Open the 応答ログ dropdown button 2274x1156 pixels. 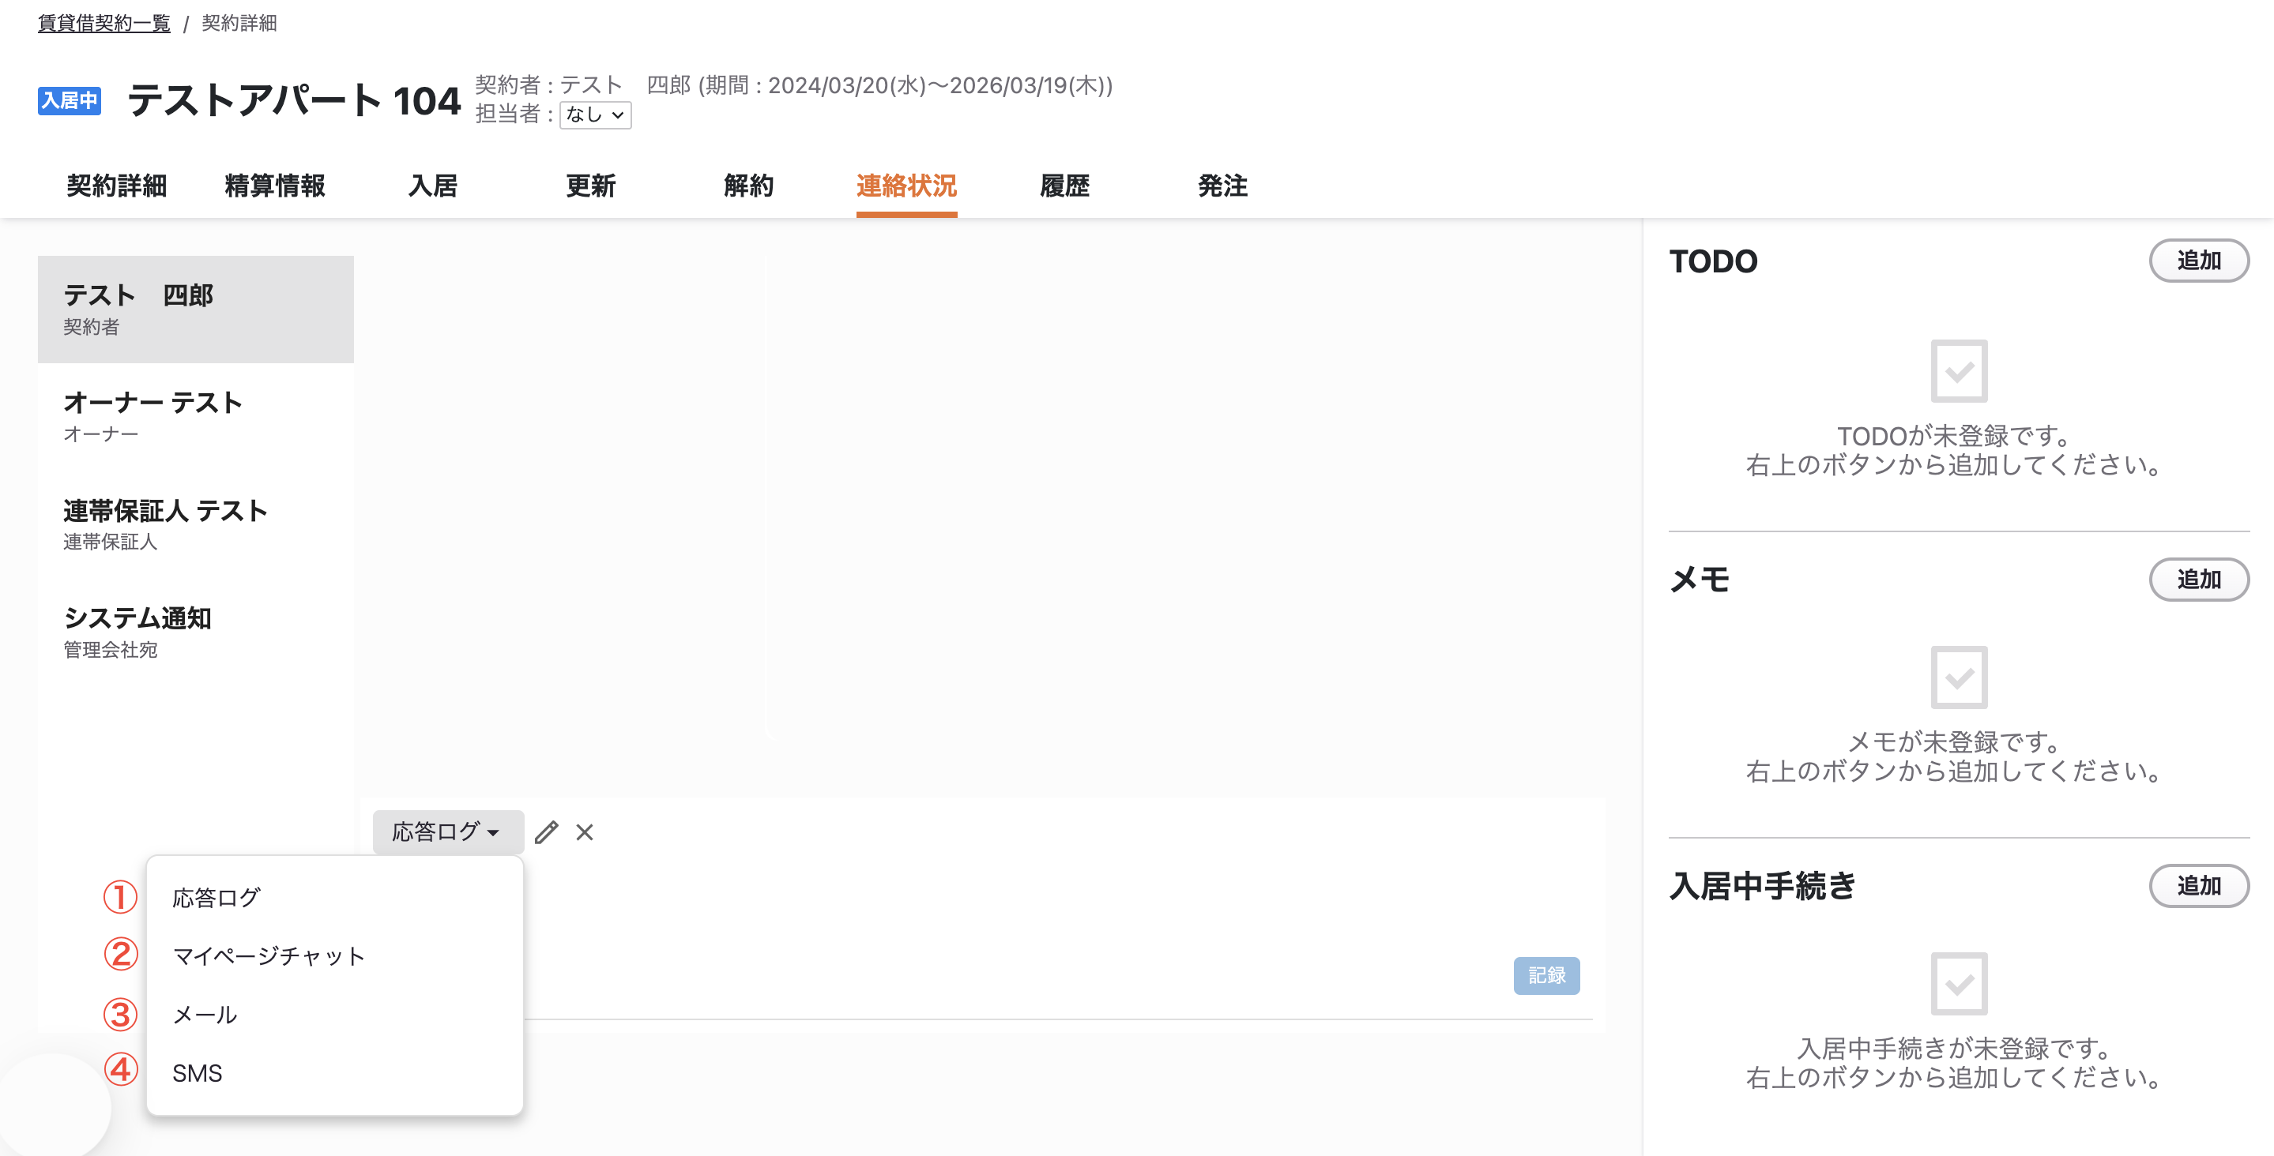[x=447, y=832]
